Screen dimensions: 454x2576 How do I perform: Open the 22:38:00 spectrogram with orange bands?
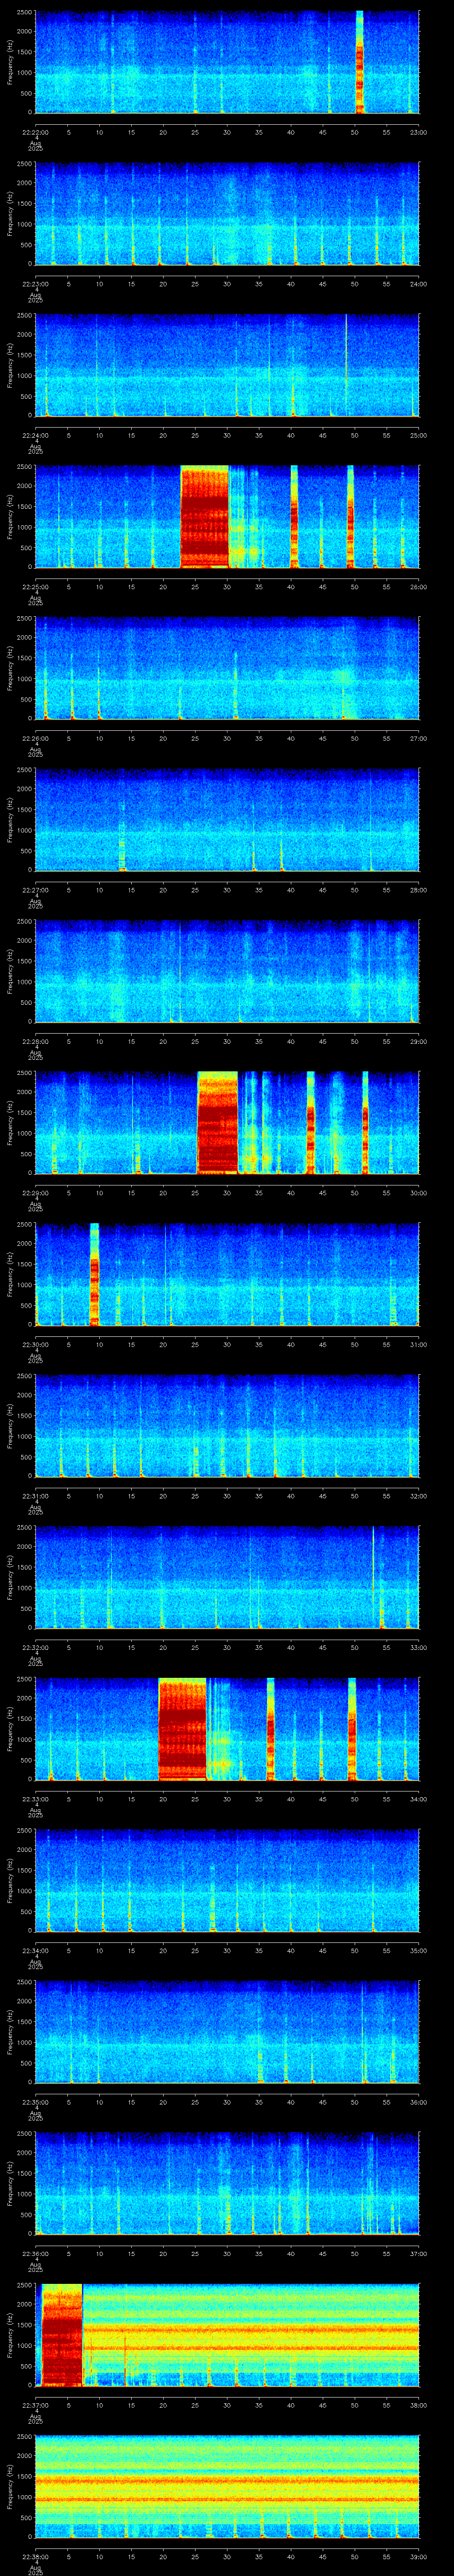click(x=227, y=2486)
